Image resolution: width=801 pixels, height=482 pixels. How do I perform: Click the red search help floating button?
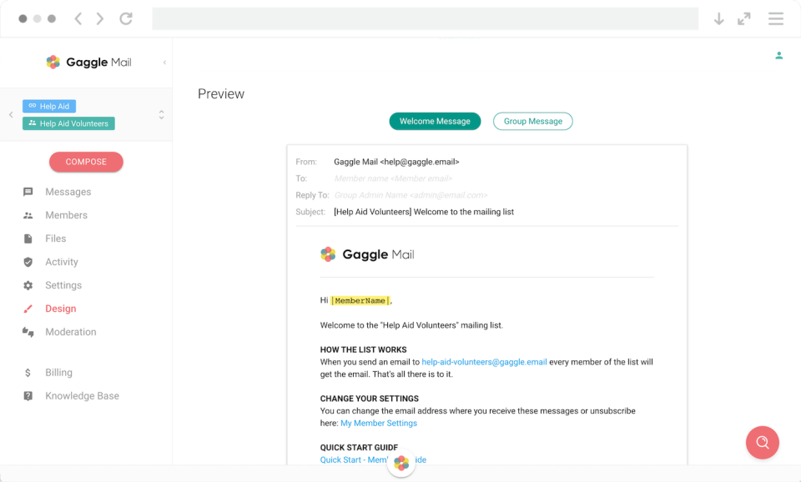coord(762,443)
